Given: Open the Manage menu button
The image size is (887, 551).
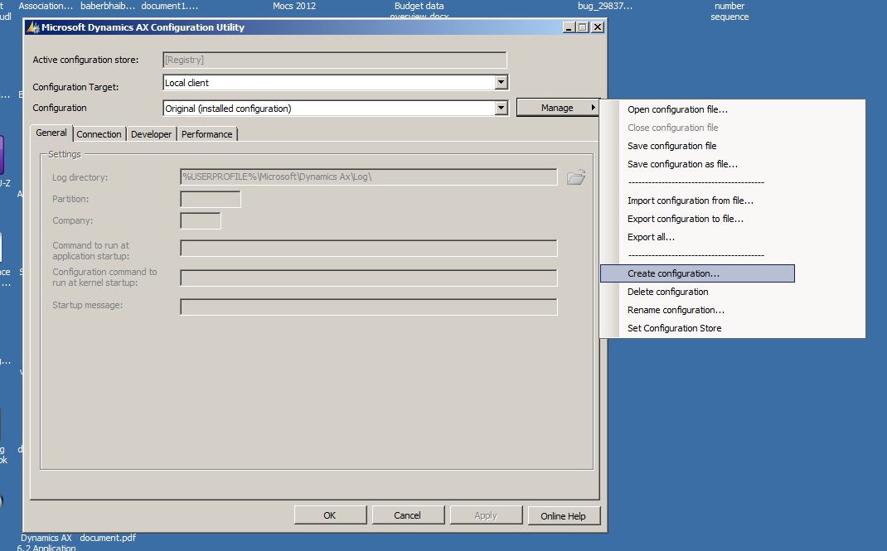Looking at the screenshot, I should coord(557,108).
